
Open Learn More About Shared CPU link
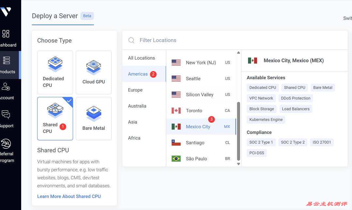tap(69, 196)
